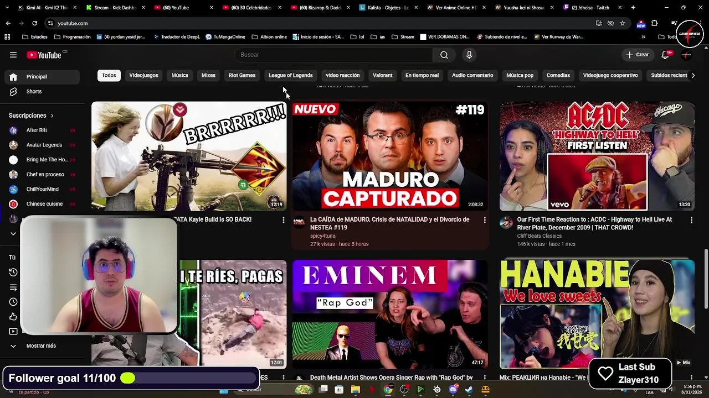Open Steam from the taskbar
The height and width of the screenshot is (398, 709).
[469, 390]
